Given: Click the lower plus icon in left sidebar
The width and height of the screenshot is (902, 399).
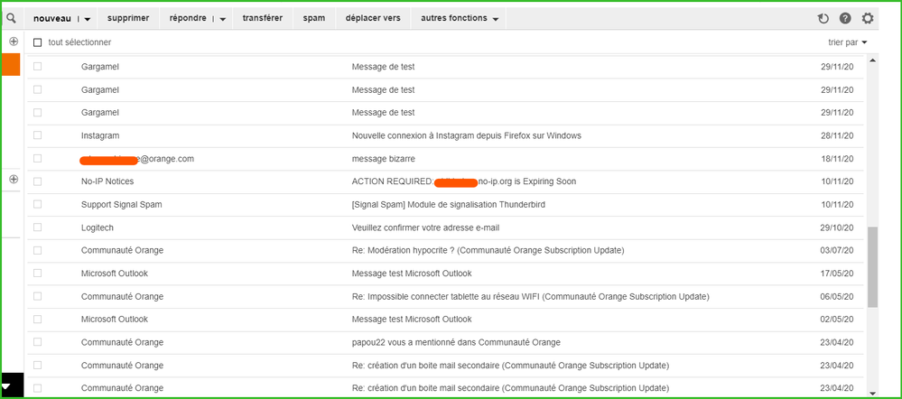Looking at the screenshot, I should (x=14, y=180).
